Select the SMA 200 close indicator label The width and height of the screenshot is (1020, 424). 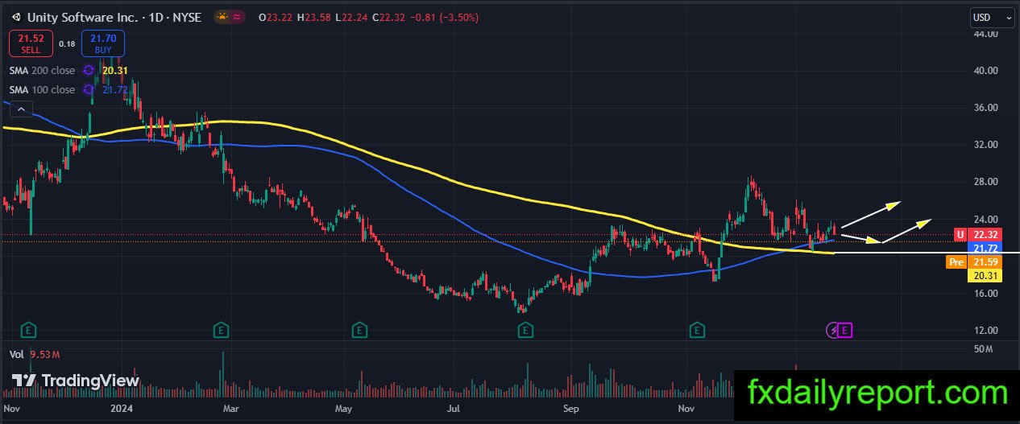point(42,71)
